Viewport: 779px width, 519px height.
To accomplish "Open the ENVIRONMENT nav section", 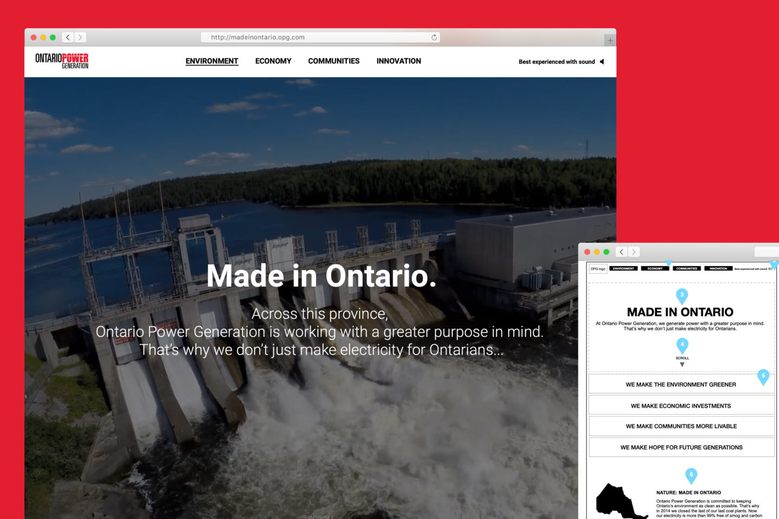I will 212,61.
